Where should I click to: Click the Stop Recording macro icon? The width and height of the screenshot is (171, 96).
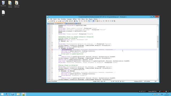108,21
